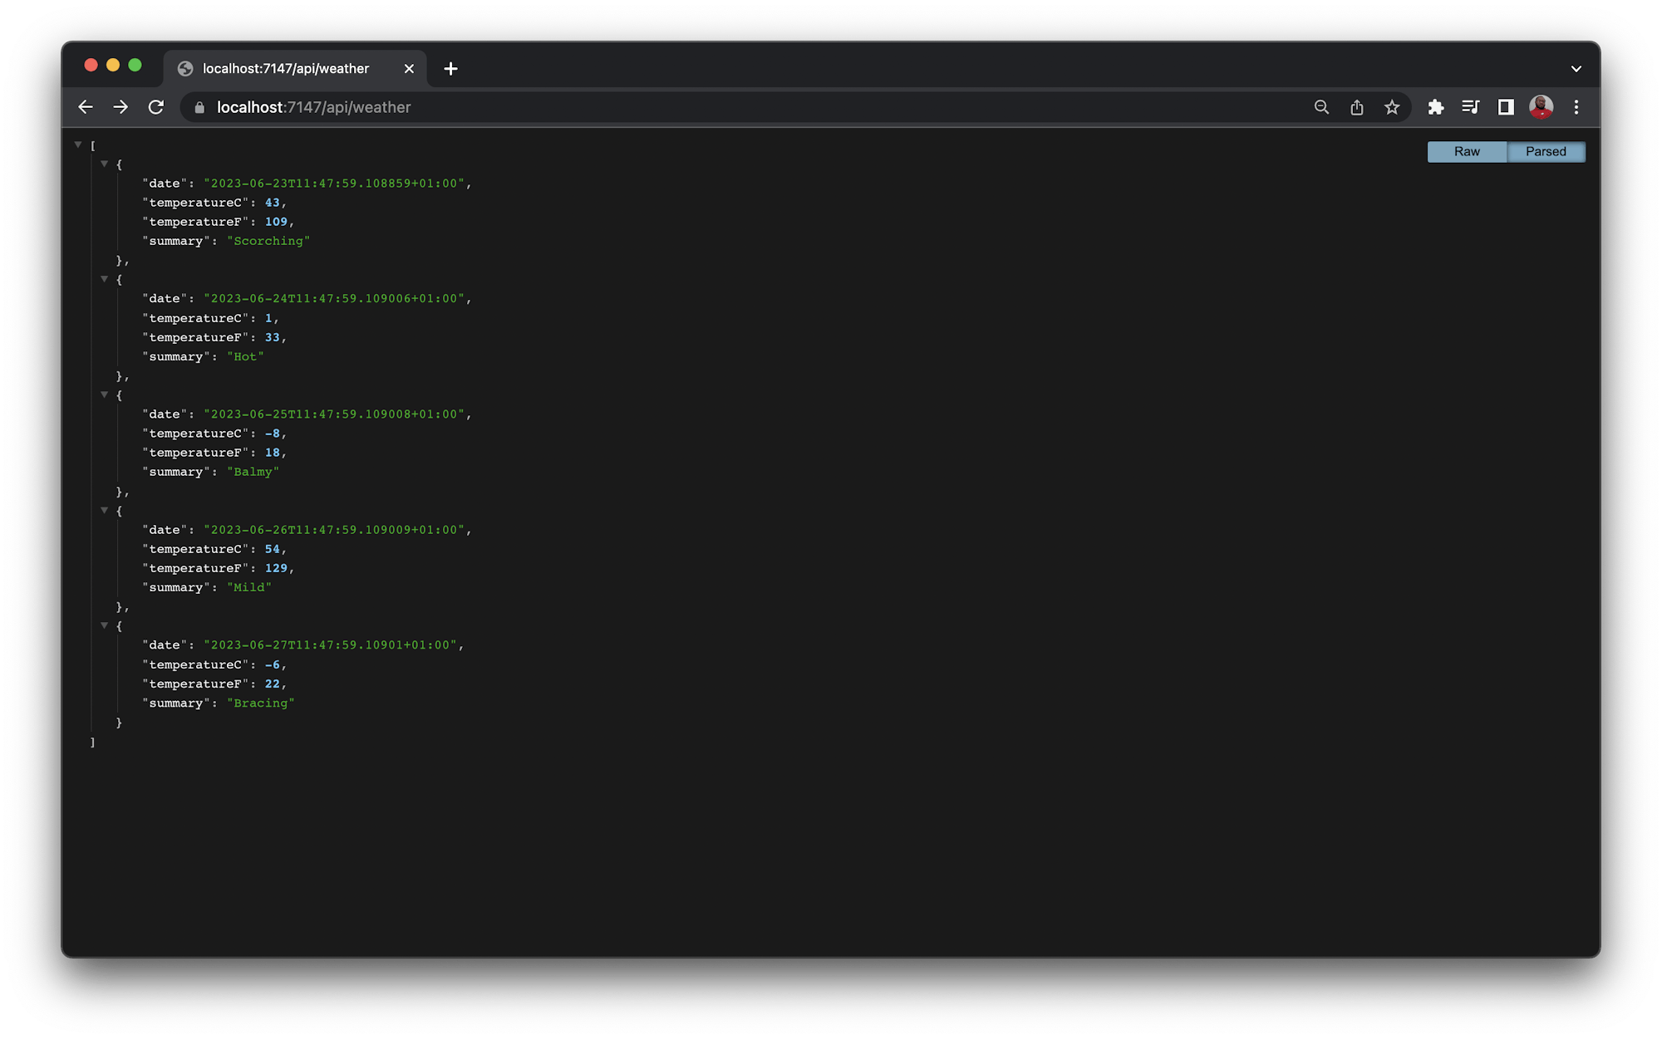The width and height of the screenshot is (1662, 1039).
Task: Collapse the first weather object with its disclosure triangle
Action: tap(105, 164)
